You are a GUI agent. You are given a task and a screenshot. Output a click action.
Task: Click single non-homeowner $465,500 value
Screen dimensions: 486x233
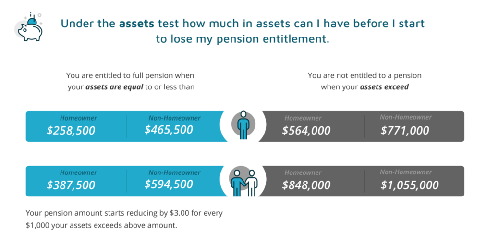point(169,130)
